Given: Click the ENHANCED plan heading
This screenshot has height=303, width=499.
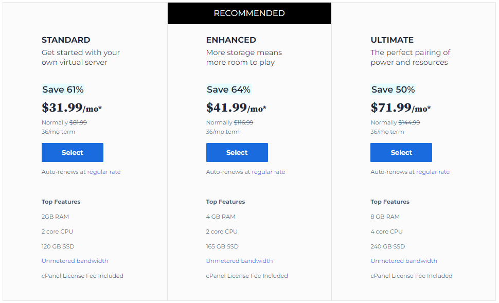Looking at the screenshot, I should (231, 40).
